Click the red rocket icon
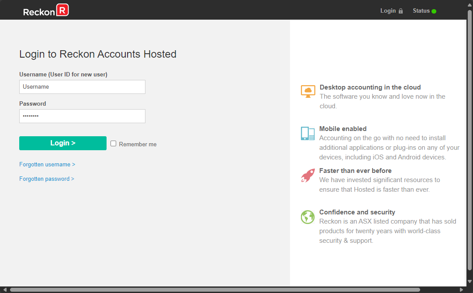Viewport: 473px width, 293px height. (308, 176)
